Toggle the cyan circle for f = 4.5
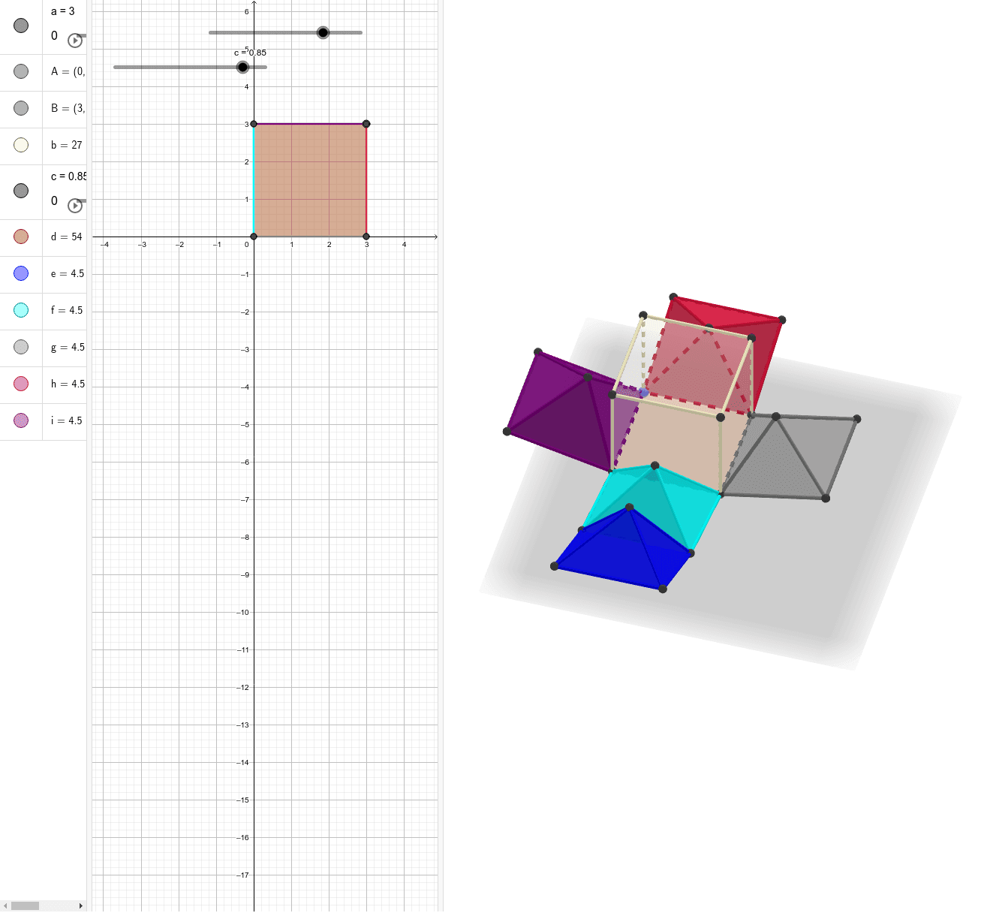Image resolution: width=999 pixels, height=913 pixels. (20, 310)
